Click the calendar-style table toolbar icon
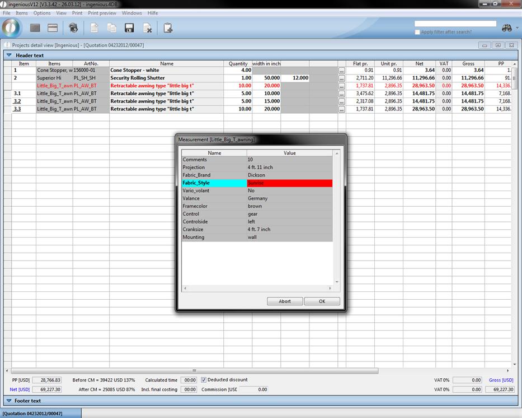 [53, 28]
